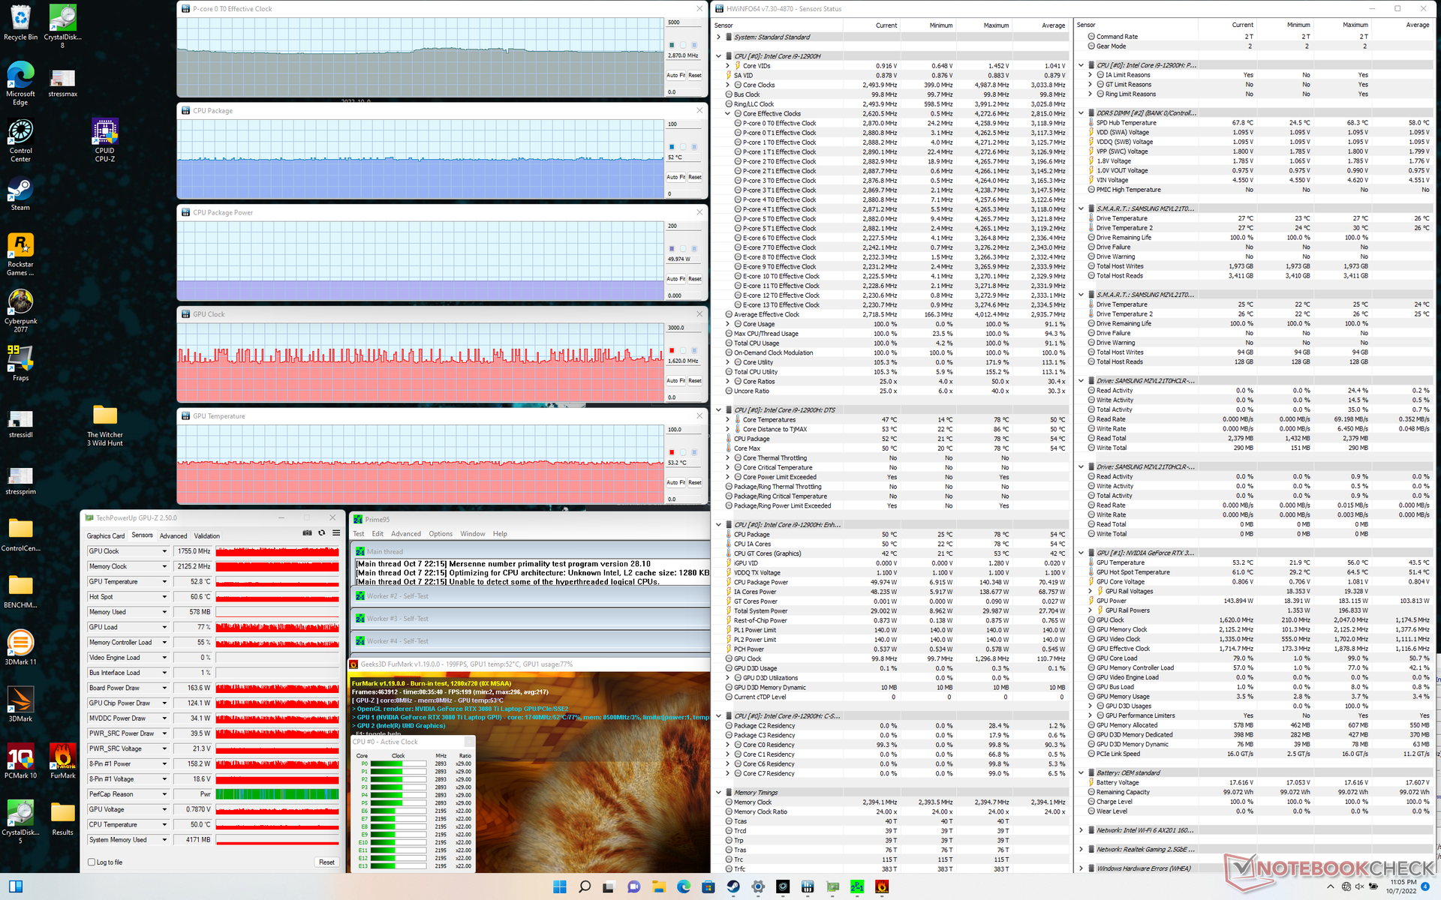The height and width of the screenshot is (900, 1441).
Task: Collapse Core Effective Clocks group
Action: point(728,114)
